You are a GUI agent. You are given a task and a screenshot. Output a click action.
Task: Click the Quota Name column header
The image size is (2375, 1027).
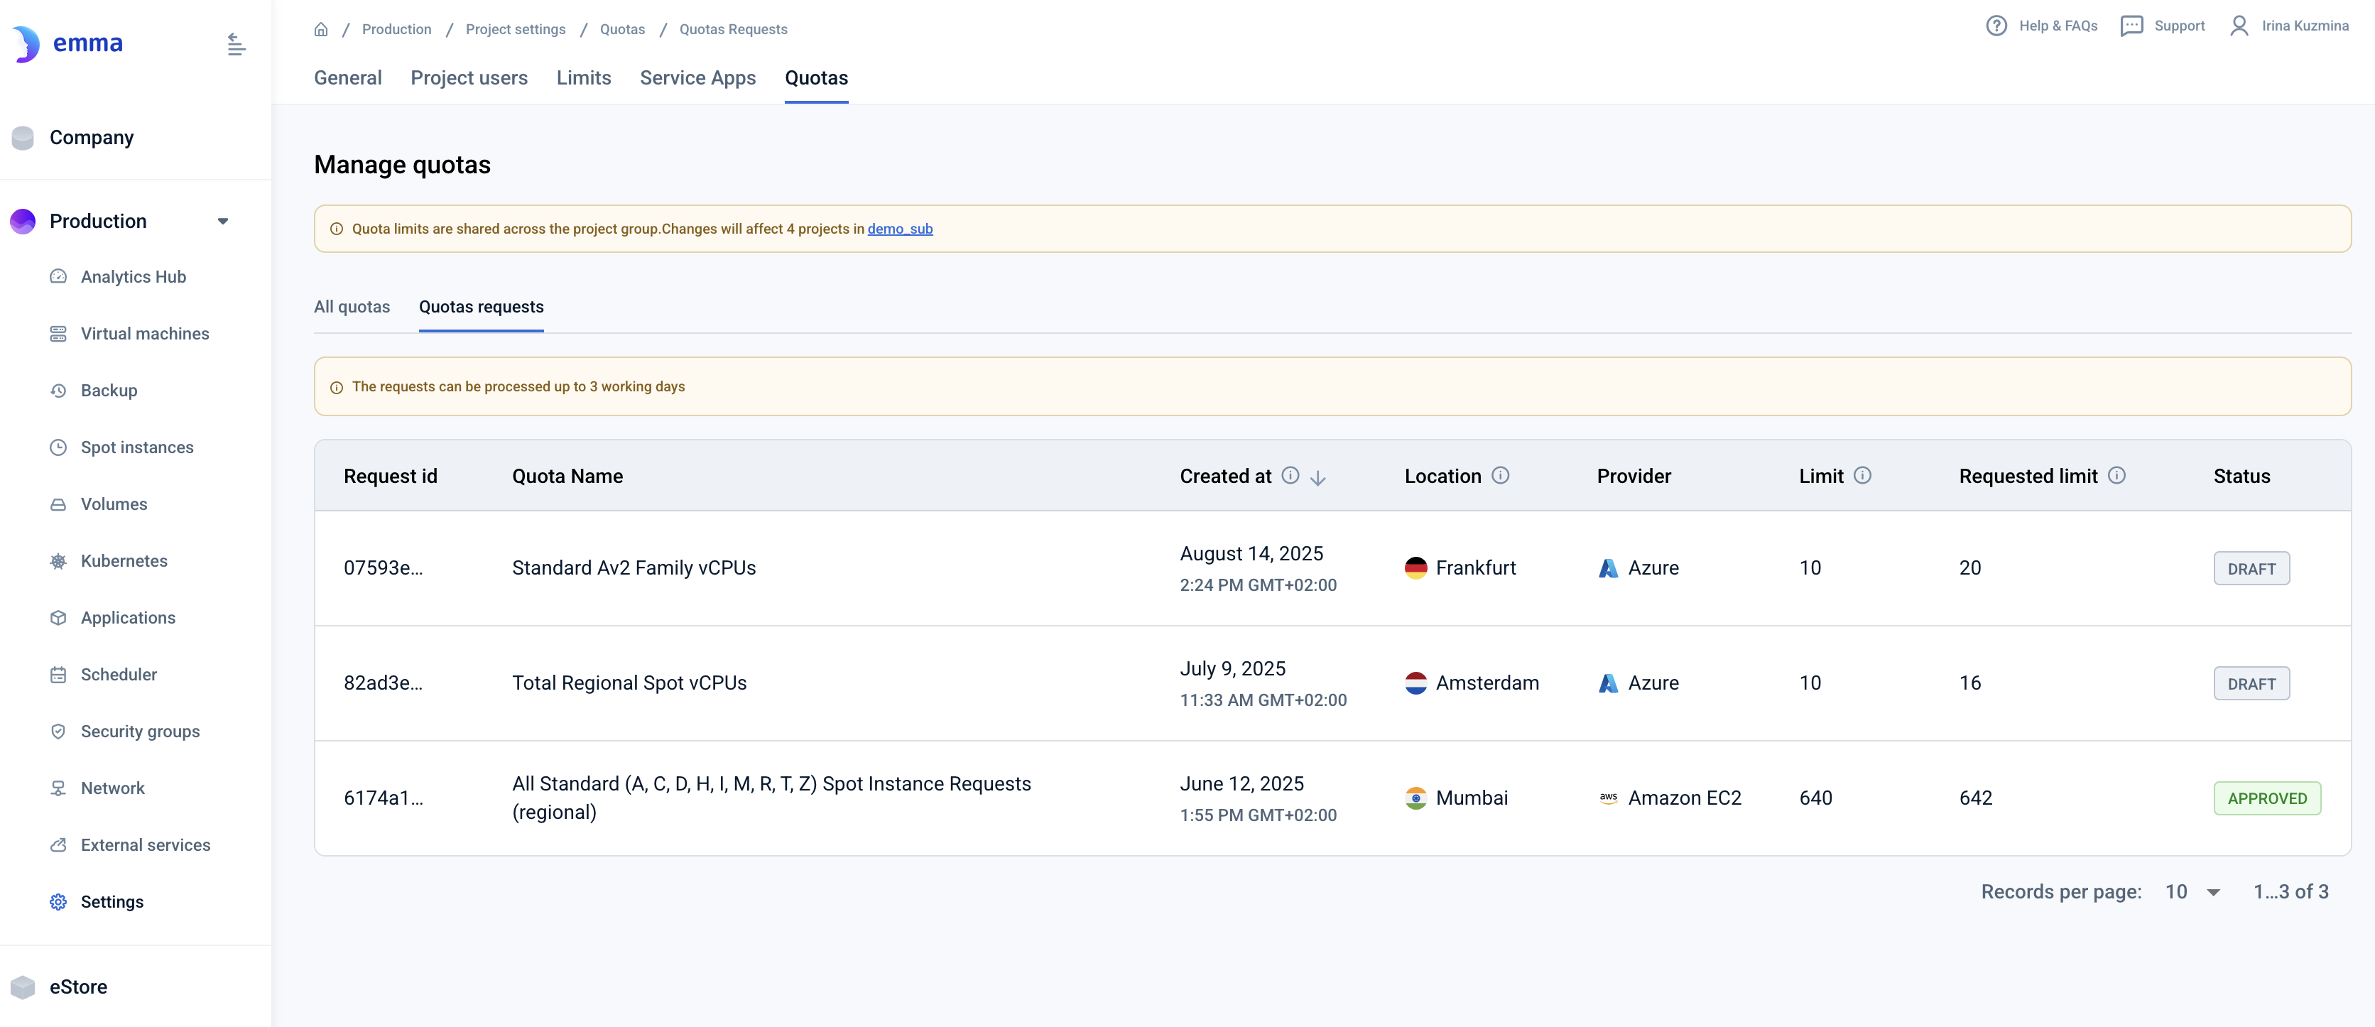(567, 477)
